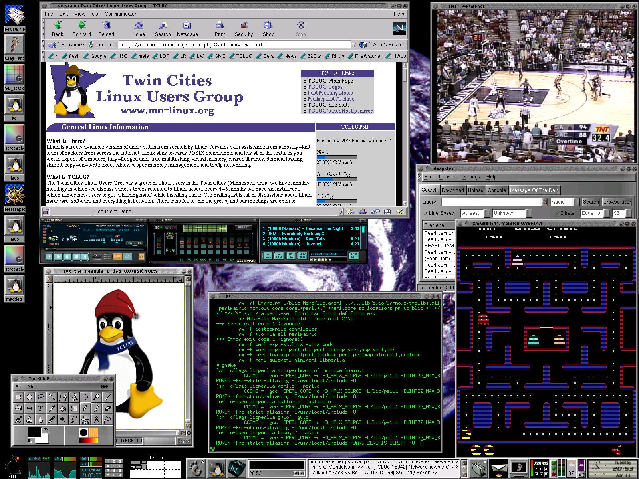Image resolution: width=639 pixels, height=479 pixels.
Task: Open the Gnapster Query history dropdown
Action: (x=544, y=202)
